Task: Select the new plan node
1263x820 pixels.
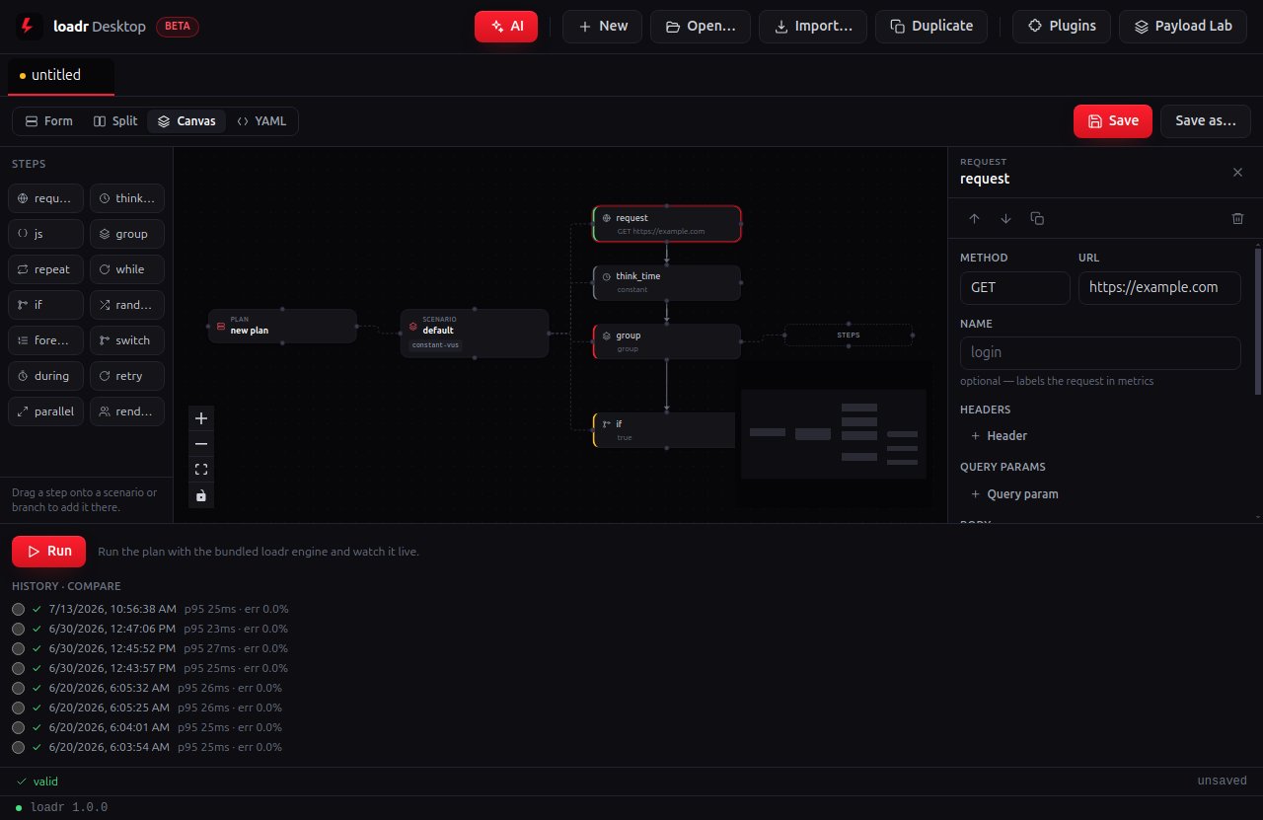Action: pyautogui.click(x=282, y=326)
